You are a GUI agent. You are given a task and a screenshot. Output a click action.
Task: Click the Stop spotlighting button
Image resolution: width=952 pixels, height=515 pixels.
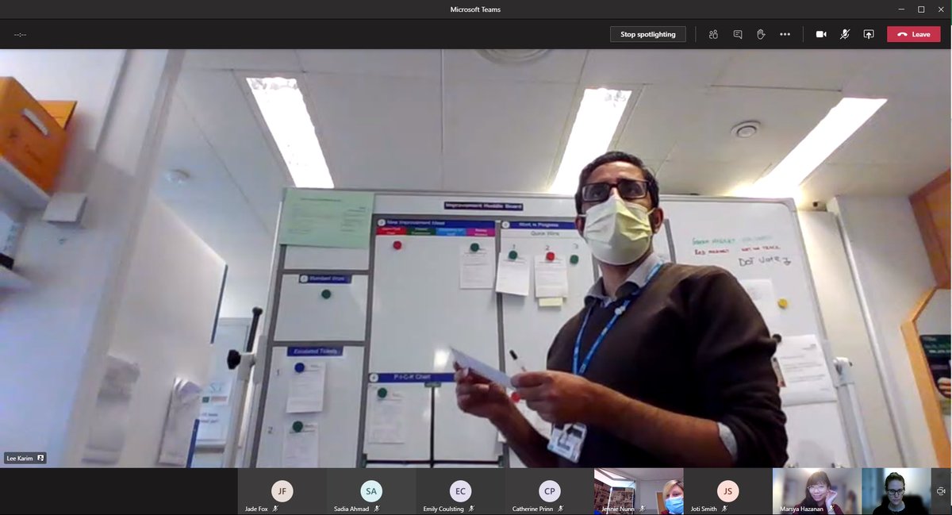[x=647, y=34]
